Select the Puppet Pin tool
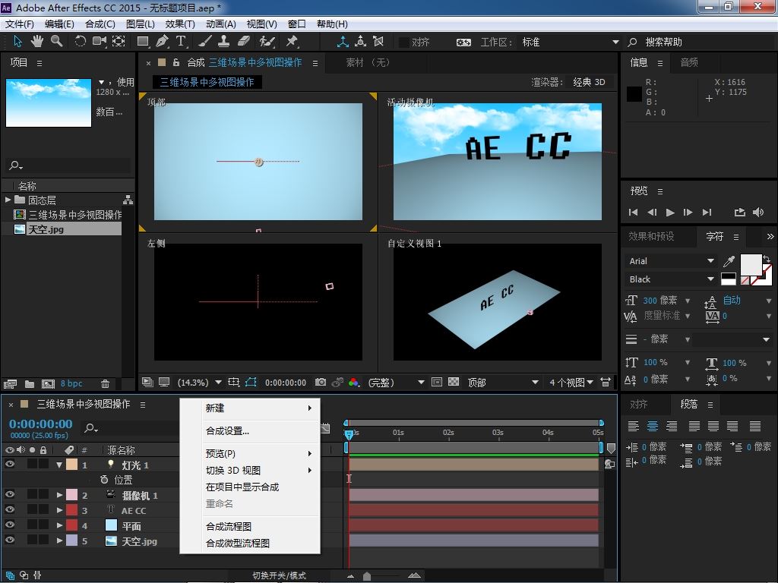Screen dimensions: 778x583 [292, 42]
